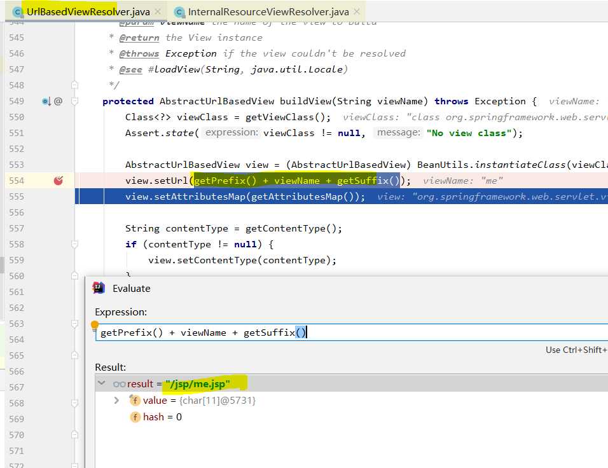Screen dimensions: 608x468
Task: Click the #loadView reference in the javadoc
Action: coord(174,69)
